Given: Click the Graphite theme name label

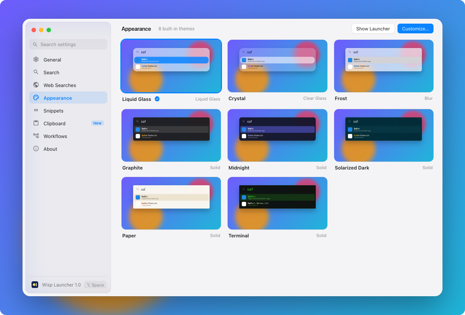Looking at the screenshot, I should [132, 168].
